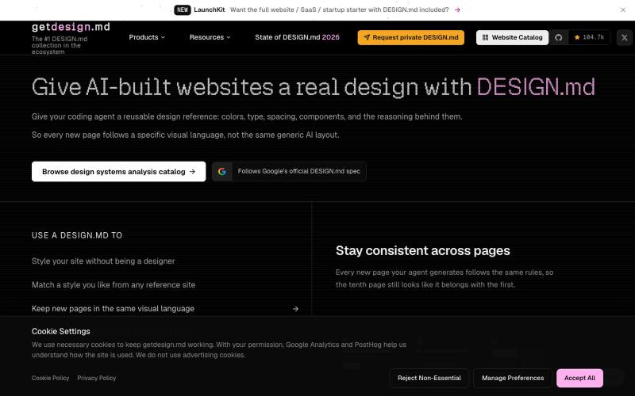Expand the Resources dropdown menu
This screenshot has height=396, width=635.
(x=210, y=37)
